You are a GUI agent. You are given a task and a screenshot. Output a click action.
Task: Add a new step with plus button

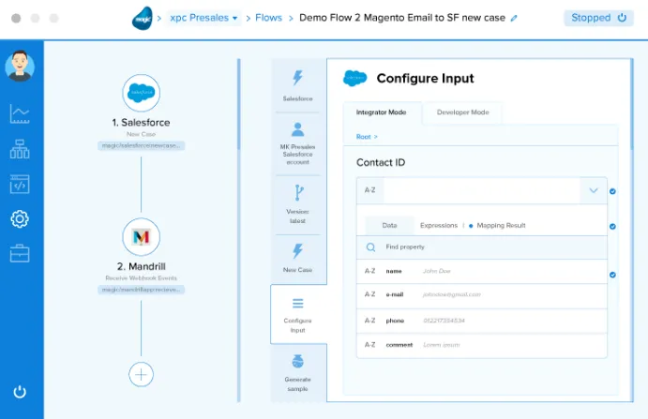click(141, 374)
